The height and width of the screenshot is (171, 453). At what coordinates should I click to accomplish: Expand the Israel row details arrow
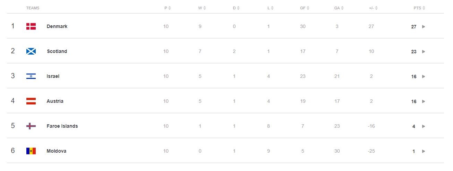[424, 76]
